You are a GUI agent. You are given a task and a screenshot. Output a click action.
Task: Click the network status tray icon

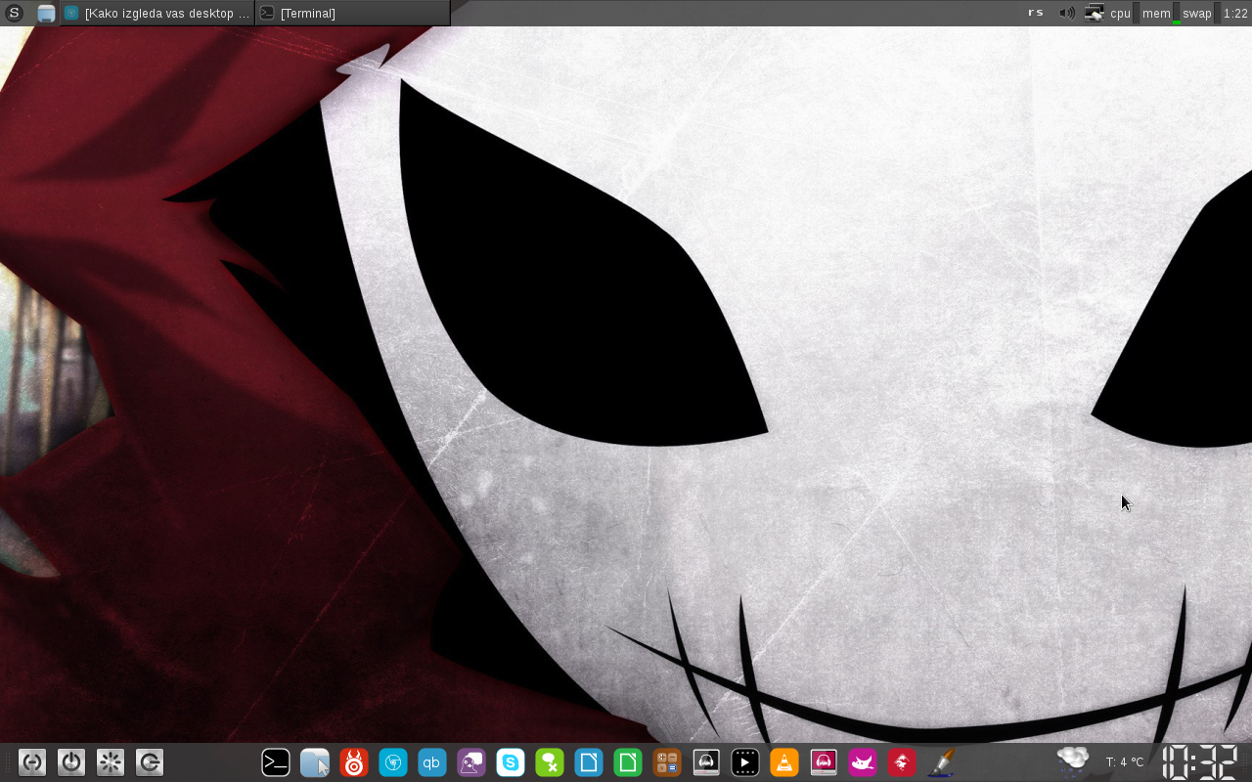(x=1094, y=13)
